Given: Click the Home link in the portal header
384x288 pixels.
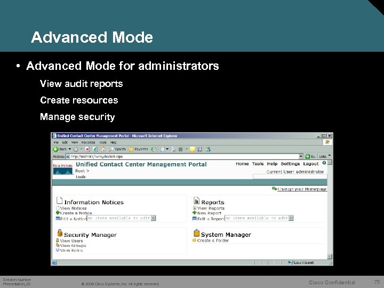Looking at the screenshot, I should point(242,164).
